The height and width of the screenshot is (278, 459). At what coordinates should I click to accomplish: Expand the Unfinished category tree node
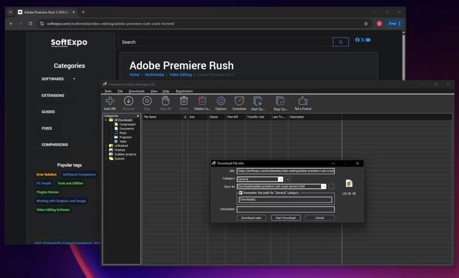coord(106,145)
